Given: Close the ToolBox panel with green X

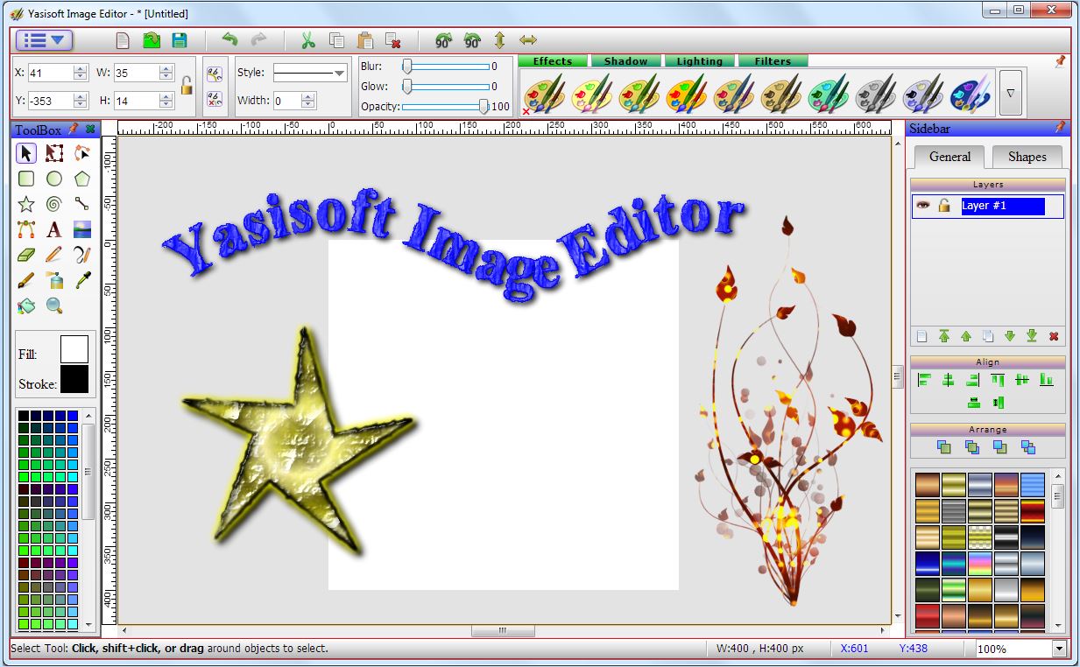Looking at the screenshot, I should [x=89, y=129].
